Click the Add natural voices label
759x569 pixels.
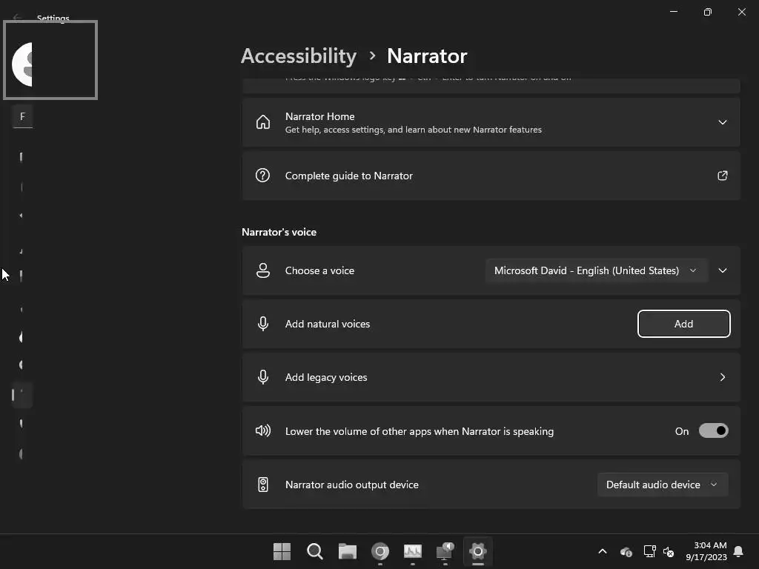327,324
